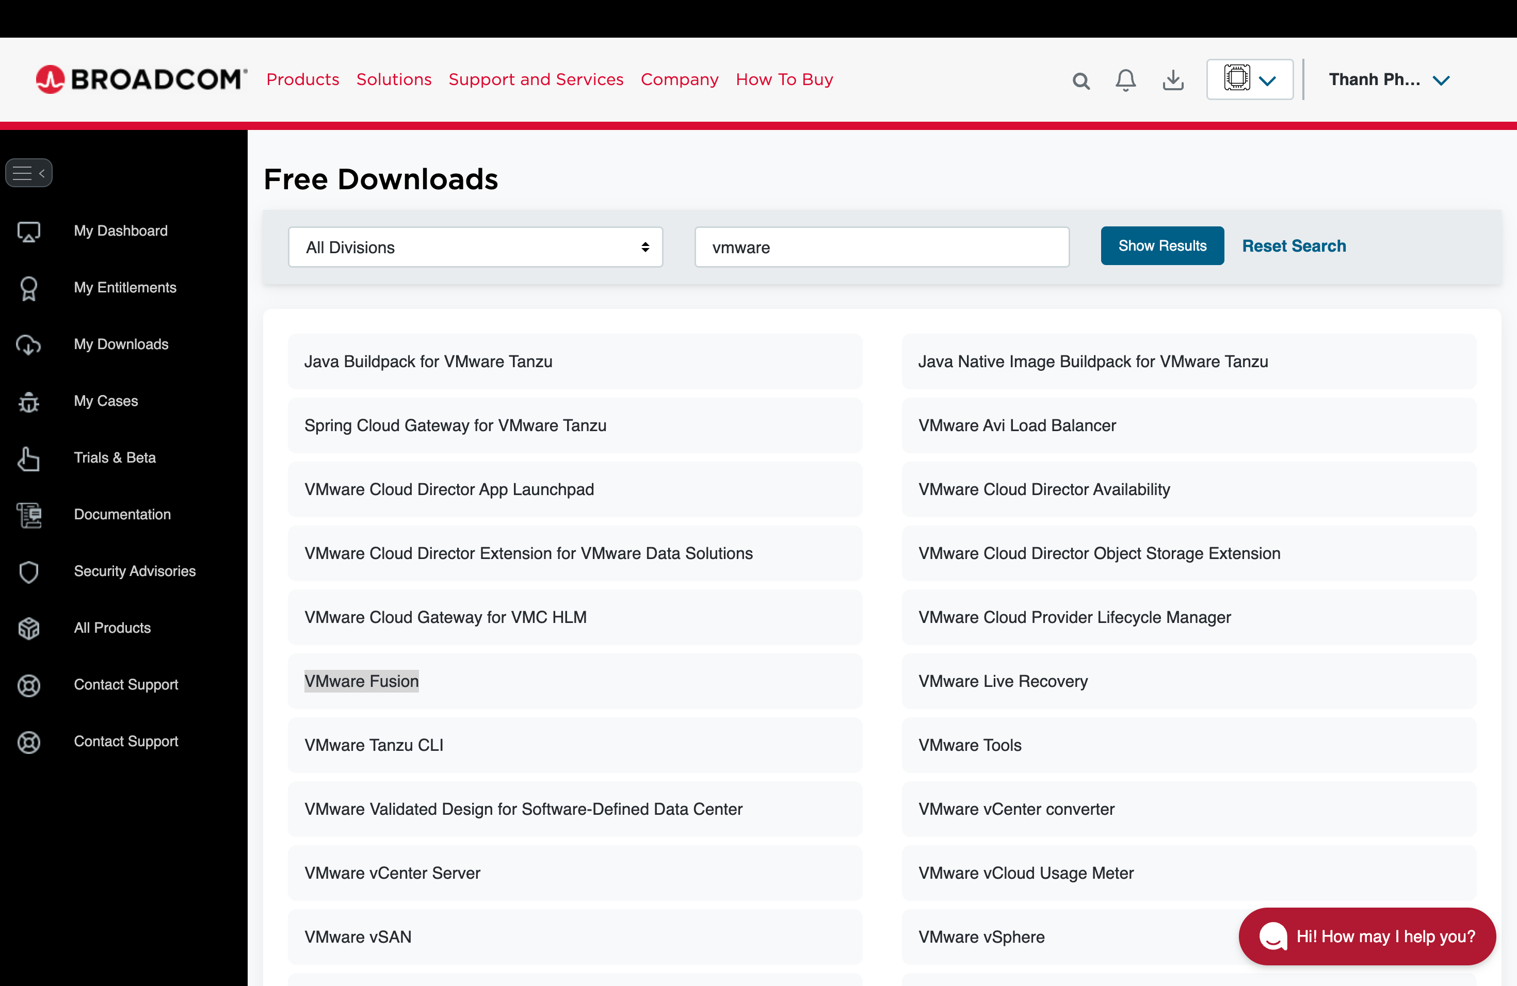
Task: Click the second Contact Support lifebuoy icon
Action: (x=29, y=742)
